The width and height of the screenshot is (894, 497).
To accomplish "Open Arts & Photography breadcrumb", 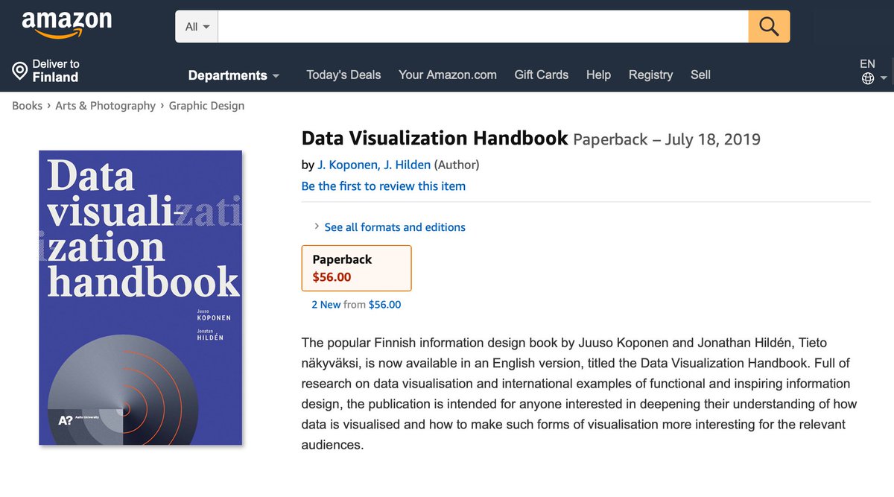I will click(105, 106).
